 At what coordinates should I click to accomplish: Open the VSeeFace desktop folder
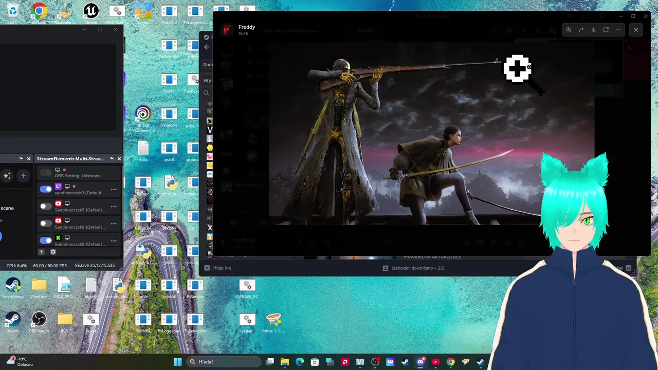click(39, 288)
